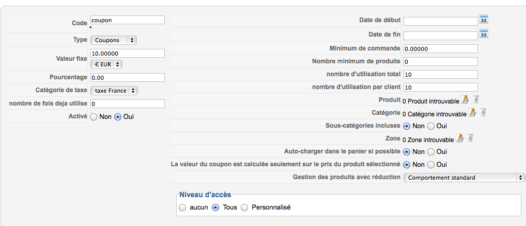
Task: Choose Personnalisé access level
Action: pos(245,207)
